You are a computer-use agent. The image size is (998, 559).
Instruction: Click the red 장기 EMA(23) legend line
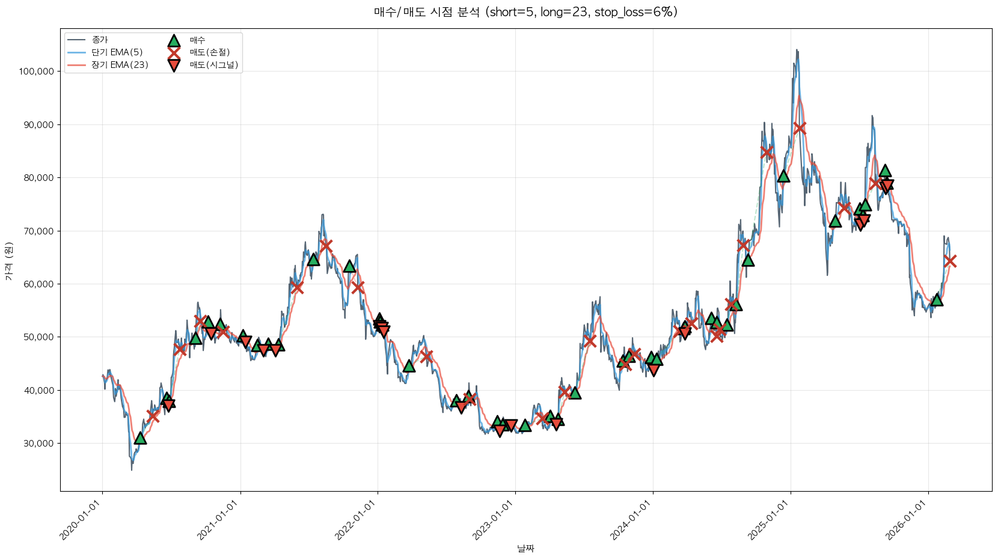tap(77, 65)
